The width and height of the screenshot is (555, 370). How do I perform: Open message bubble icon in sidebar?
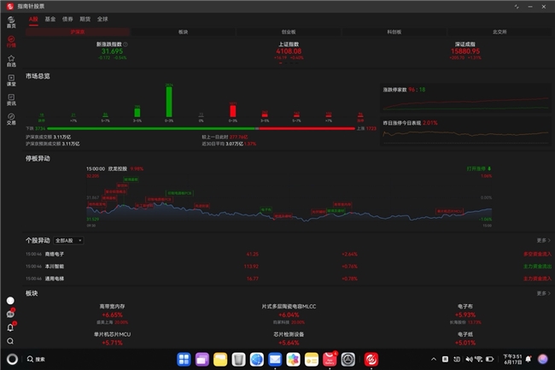click(10, 314)
